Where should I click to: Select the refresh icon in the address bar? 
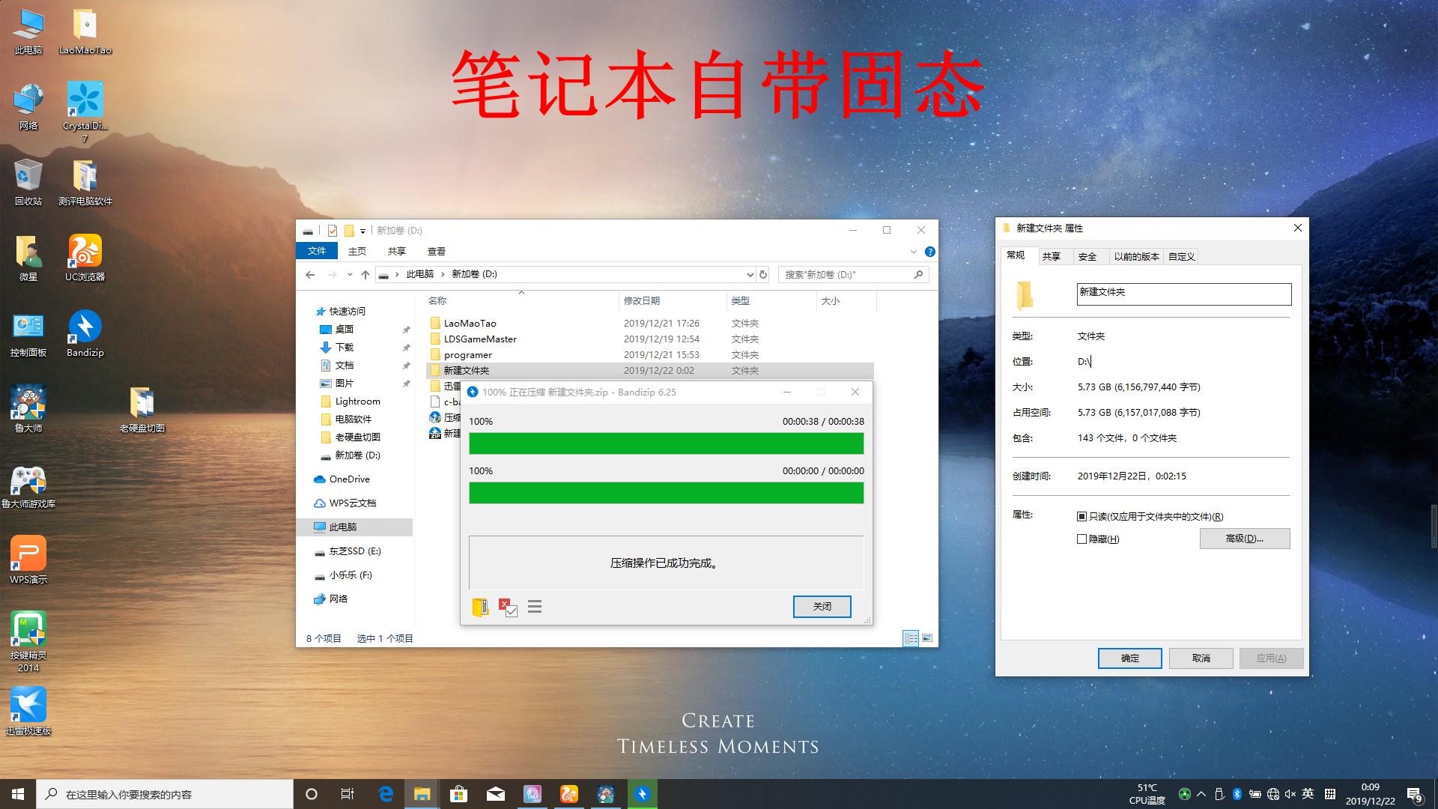click(762, 274)
